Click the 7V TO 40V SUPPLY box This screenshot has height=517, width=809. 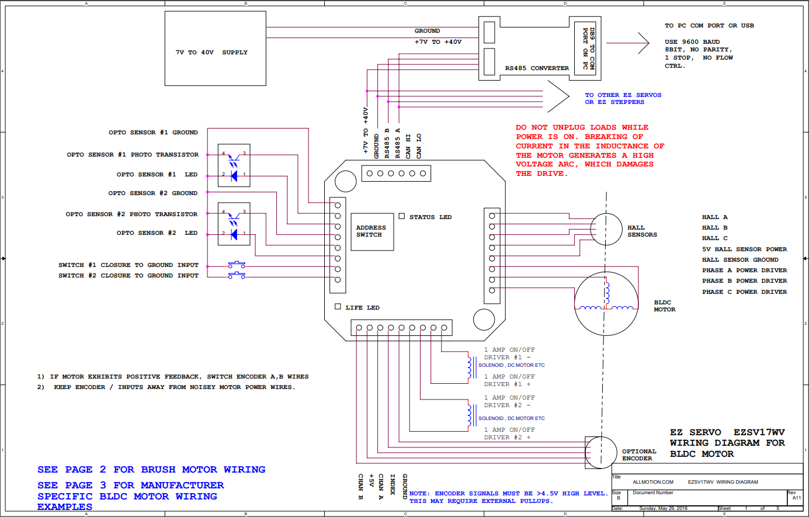(216, 48)
